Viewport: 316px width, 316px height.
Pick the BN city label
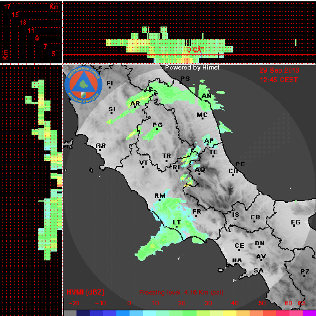coord(260,243)
